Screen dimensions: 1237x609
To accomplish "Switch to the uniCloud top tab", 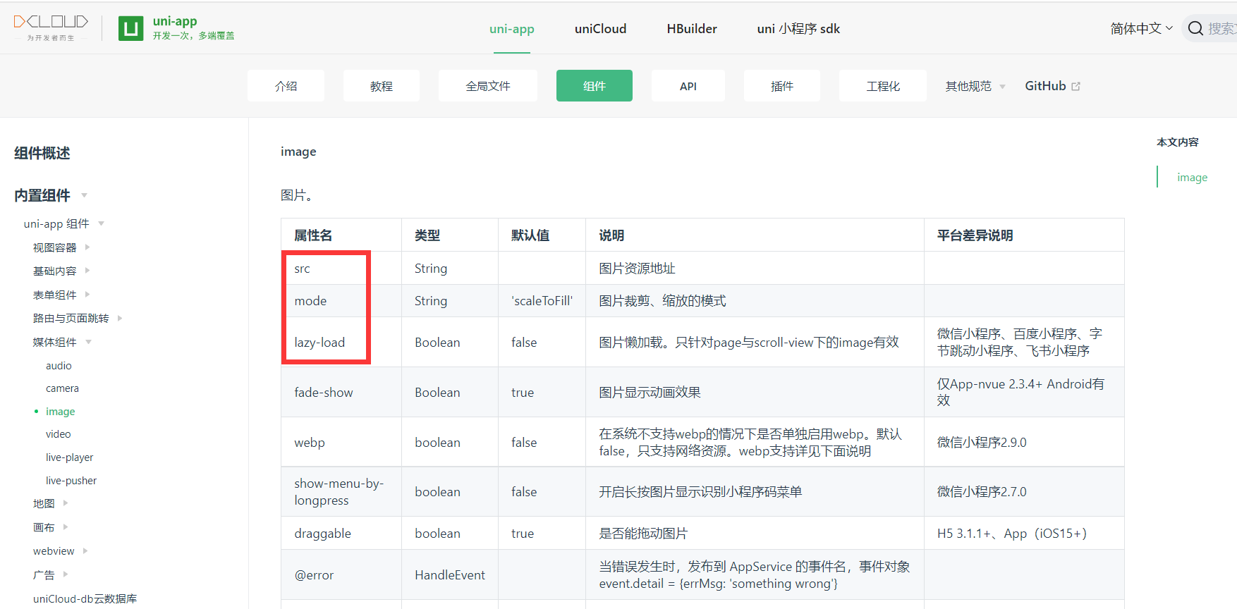I will (x=600, y=29).
